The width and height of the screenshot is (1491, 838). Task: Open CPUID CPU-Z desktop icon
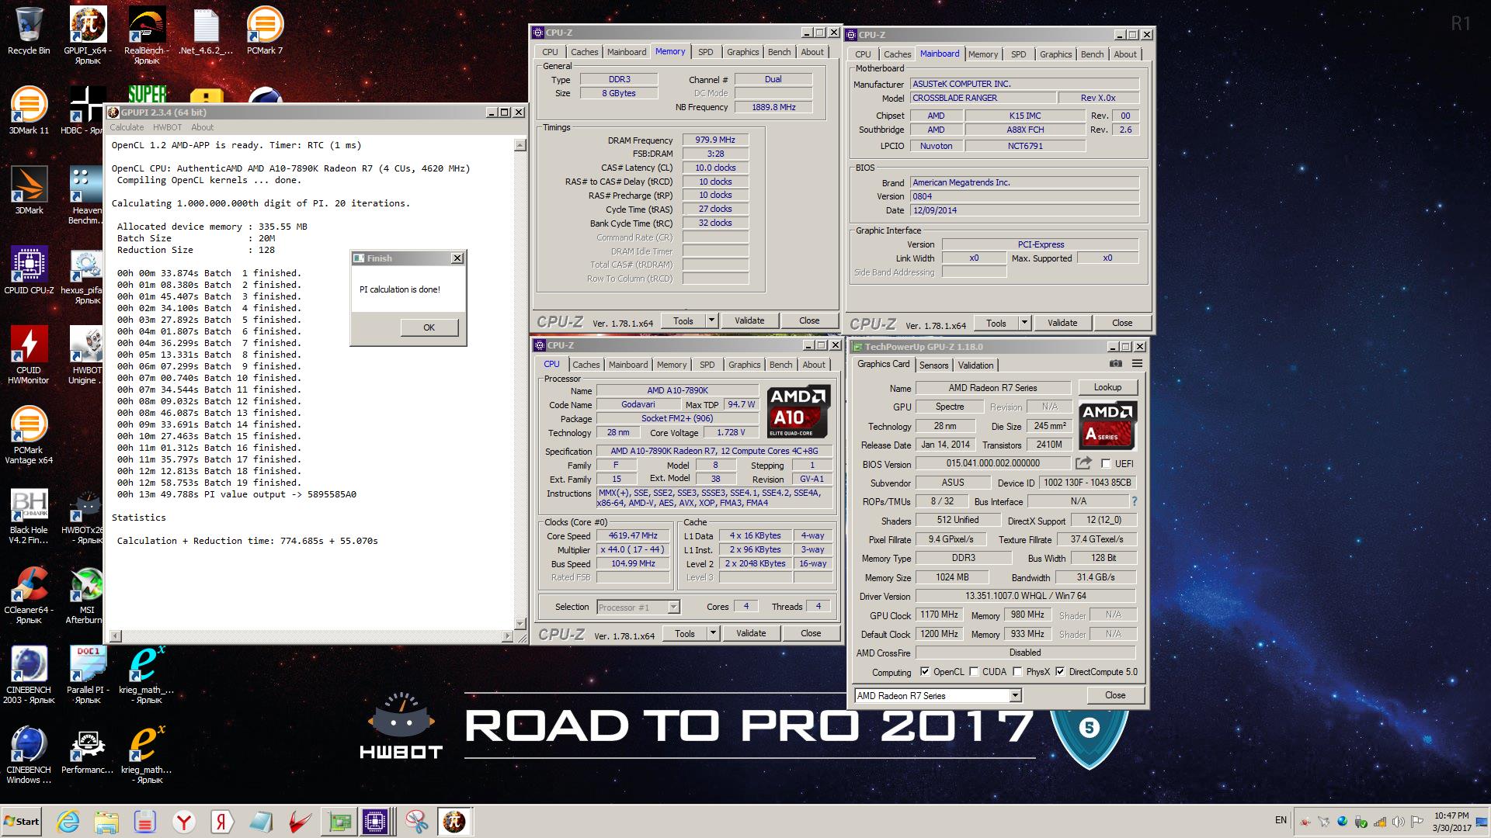[x=29, y=270]
